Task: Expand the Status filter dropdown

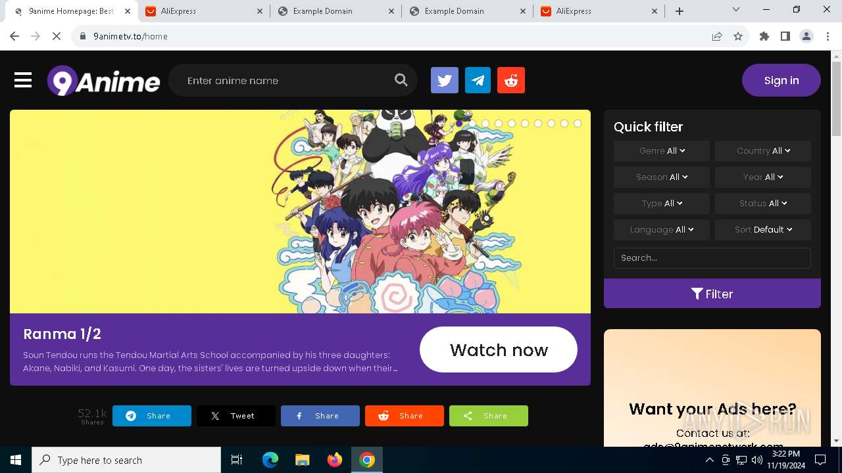Action: (763, 203)
